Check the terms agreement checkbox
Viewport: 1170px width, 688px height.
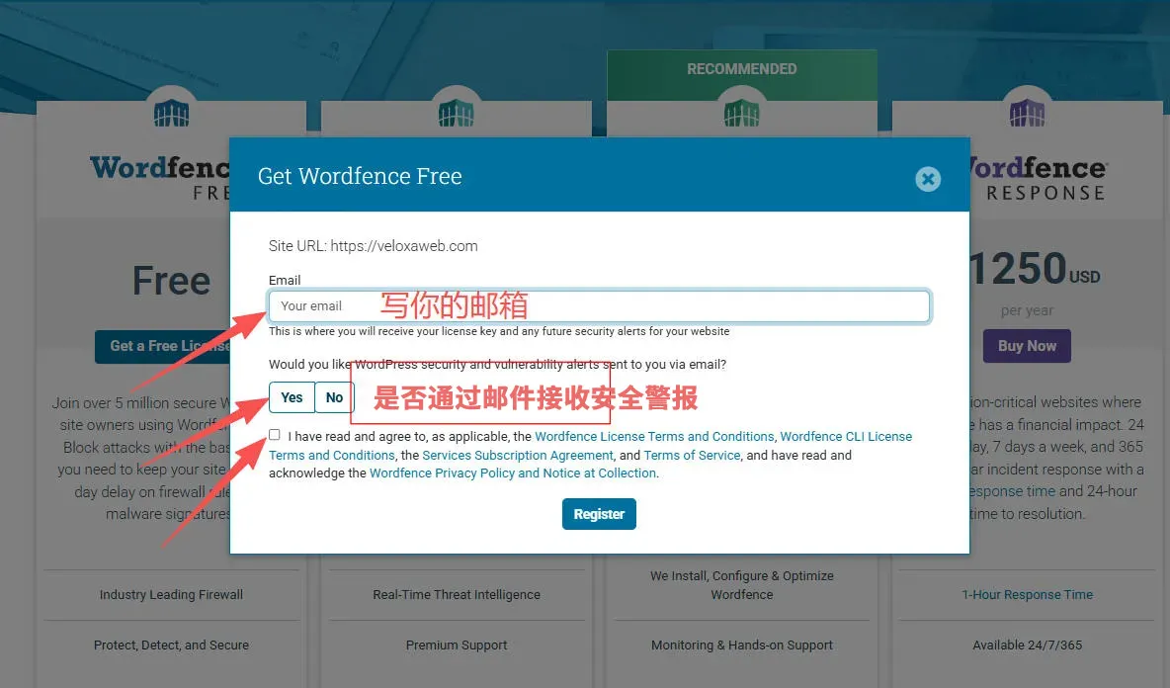(275, 435)
